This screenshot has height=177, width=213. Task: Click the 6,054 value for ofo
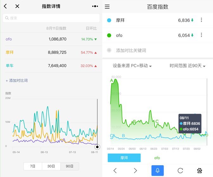point(184,36)
